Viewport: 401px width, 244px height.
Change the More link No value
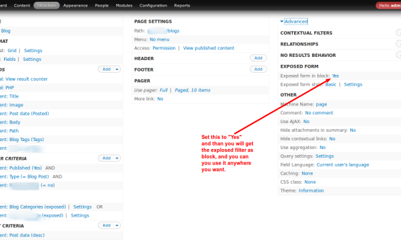160,99
